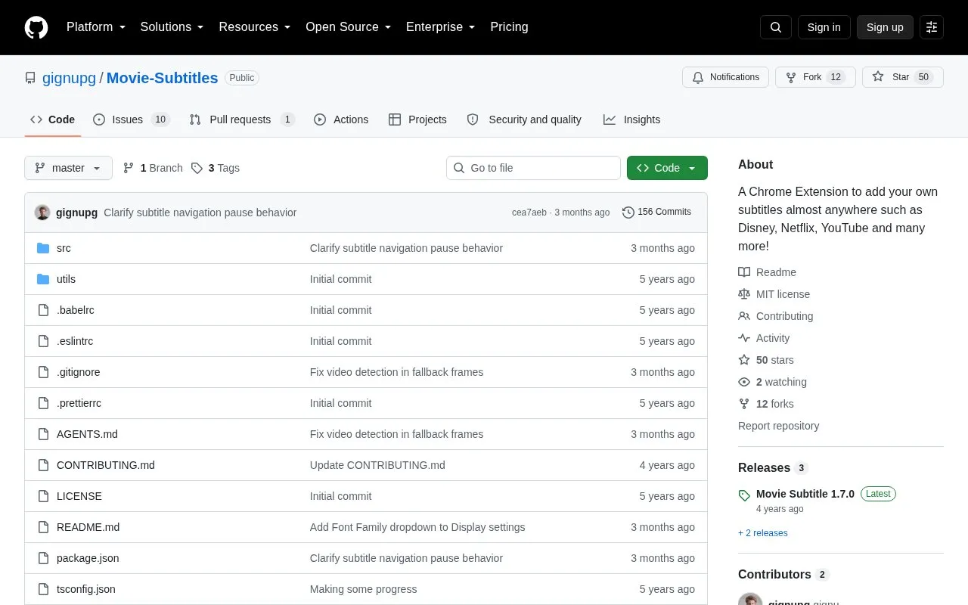Open the + 2 releases link

coord(763,533)
